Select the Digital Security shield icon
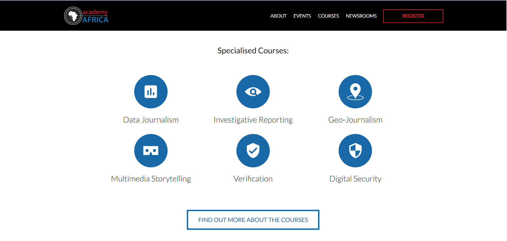The height and width of the screenshot is (241, 507). (x=355, y=151)
